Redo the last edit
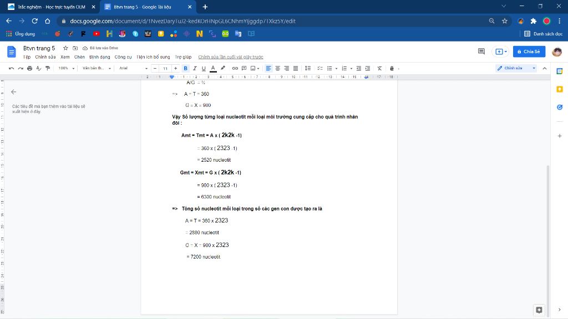 coord(21,68)
